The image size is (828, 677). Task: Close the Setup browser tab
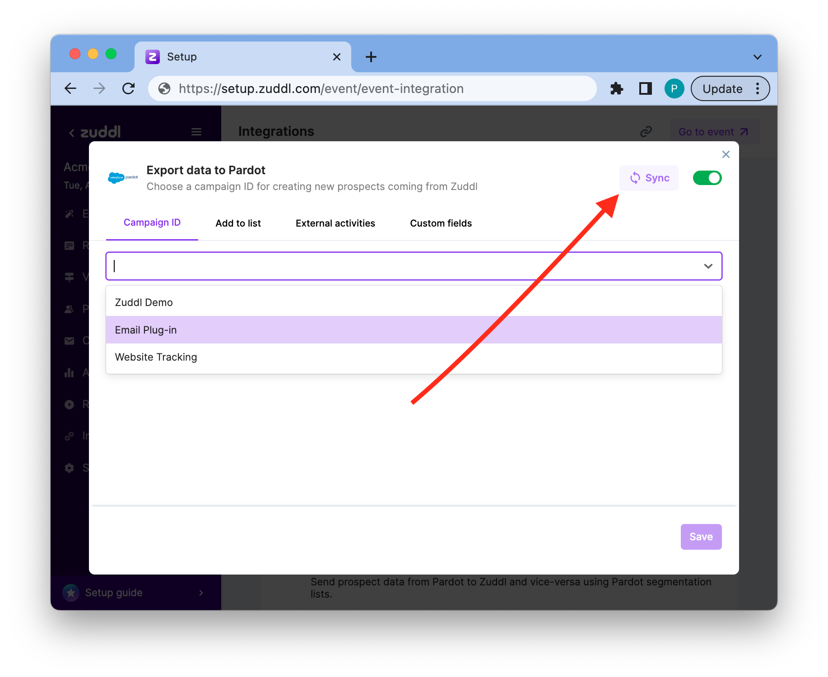[x=336, y=57]
